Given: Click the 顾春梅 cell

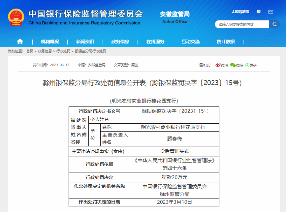Looking at the screenshot, I should (x=175, y=139).
